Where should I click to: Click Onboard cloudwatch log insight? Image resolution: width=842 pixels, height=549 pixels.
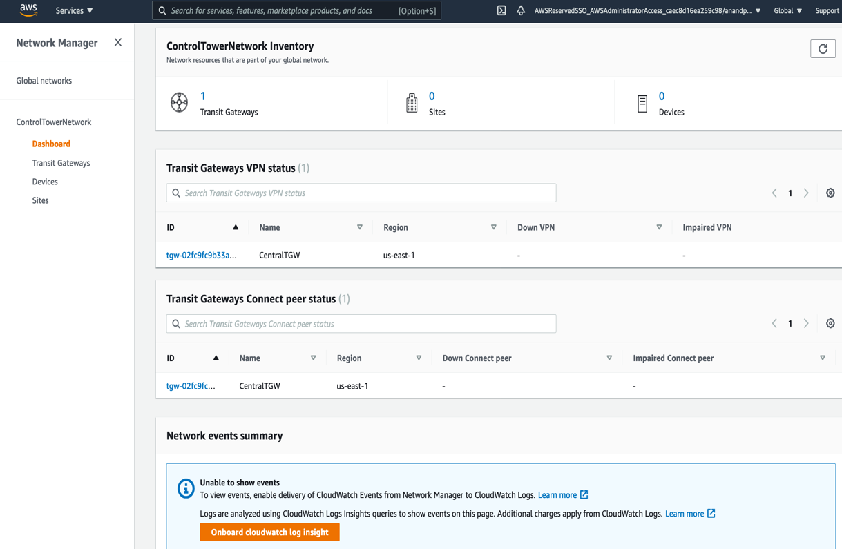[269, 532]
